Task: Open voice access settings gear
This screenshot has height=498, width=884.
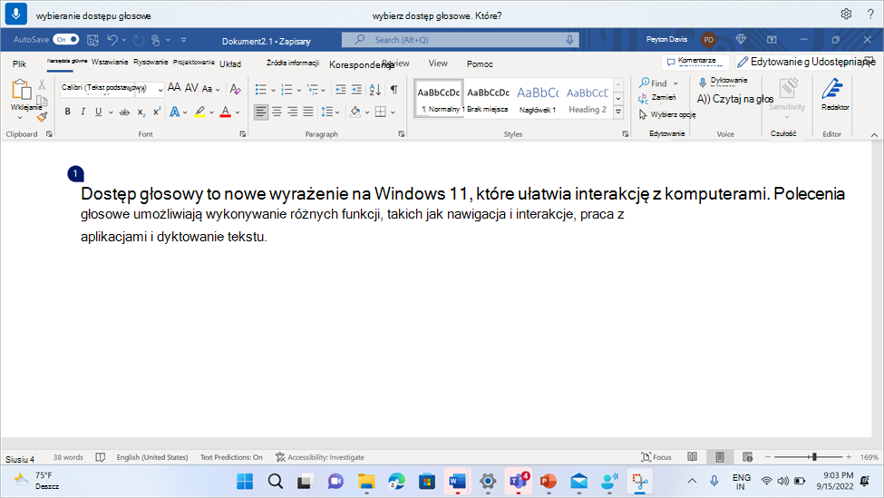Action: point(846,15)
